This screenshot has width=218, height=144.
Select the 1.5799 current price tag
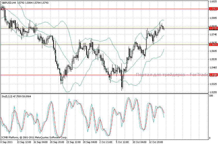(213, 28)
